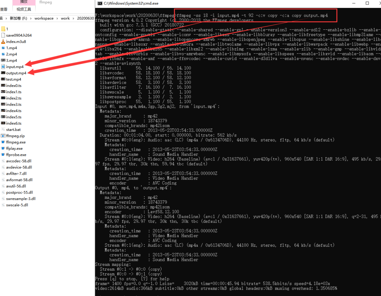Launch ffmpeg.exe from the file list
381x296 pixels.
pyautogui.click(x=16, y=142)
